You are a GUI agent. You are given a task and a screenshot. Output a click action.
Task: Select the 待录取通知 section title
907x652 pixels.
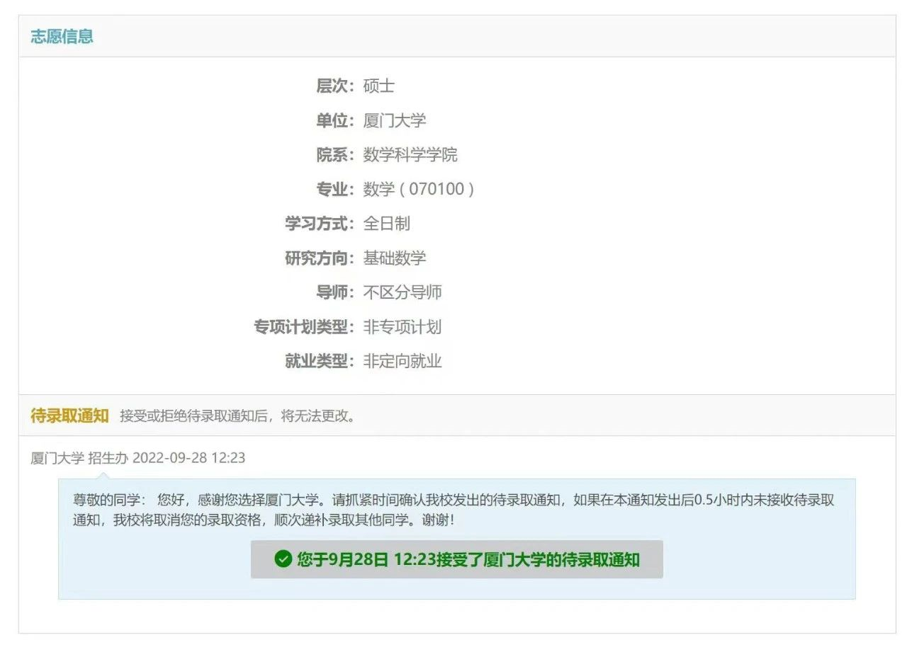click(69, 416)
